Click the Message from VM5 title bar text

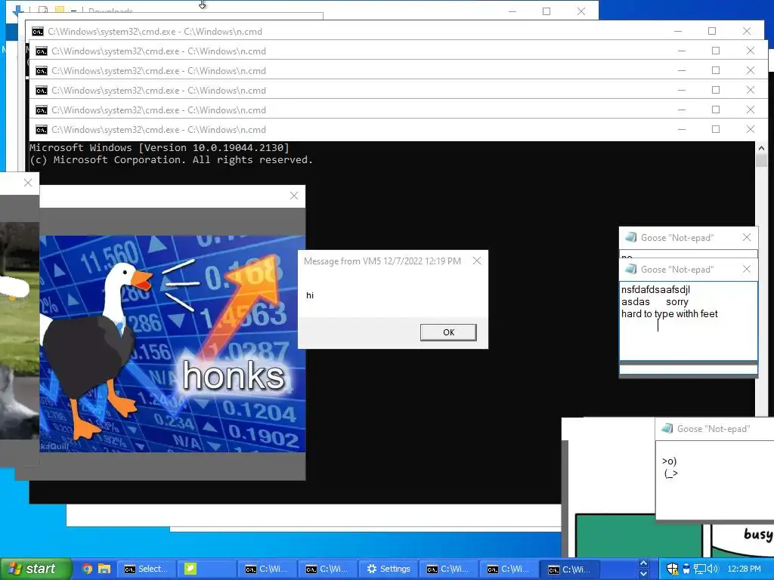pos(382,261)
